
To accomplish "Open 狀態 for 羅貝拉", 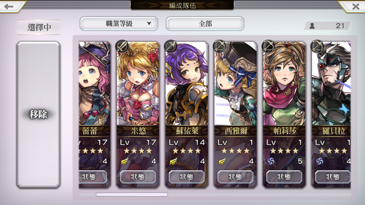I will tap(333, 177).
